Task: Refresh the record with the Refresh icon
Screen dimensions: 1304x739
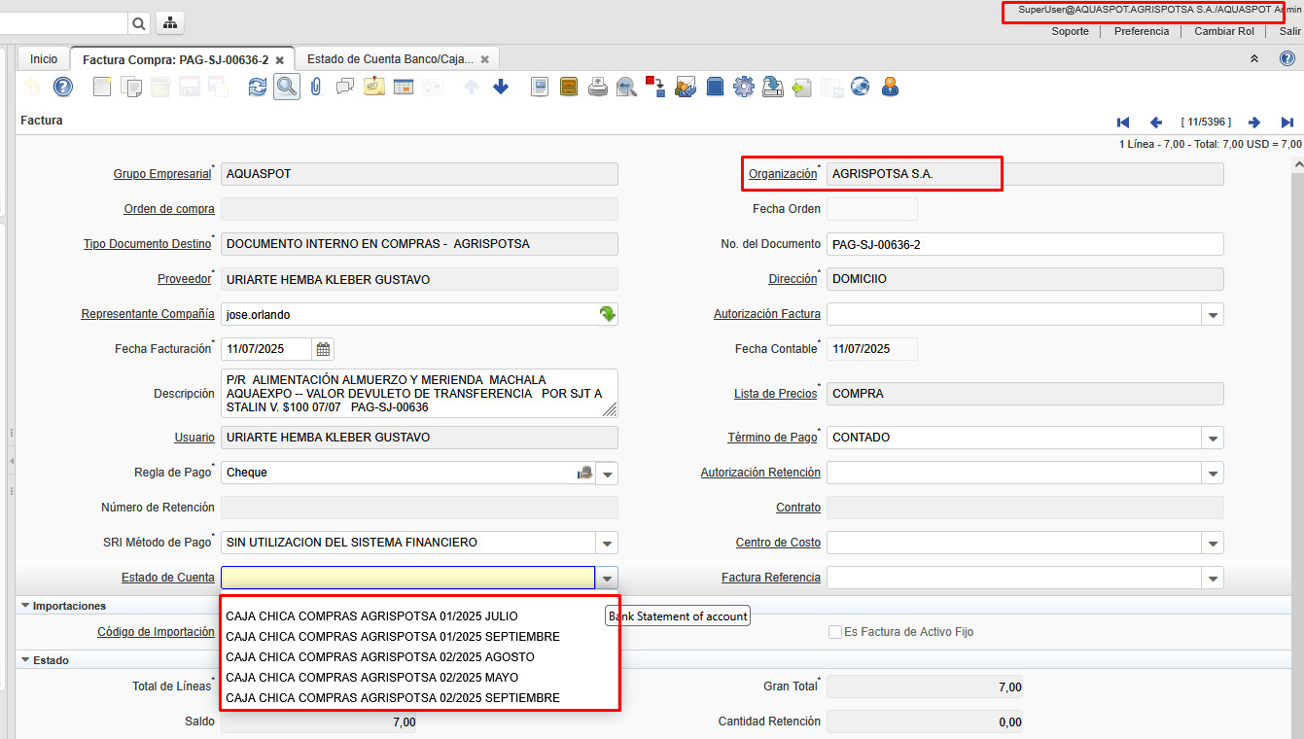Action: (x=258, y=88)
